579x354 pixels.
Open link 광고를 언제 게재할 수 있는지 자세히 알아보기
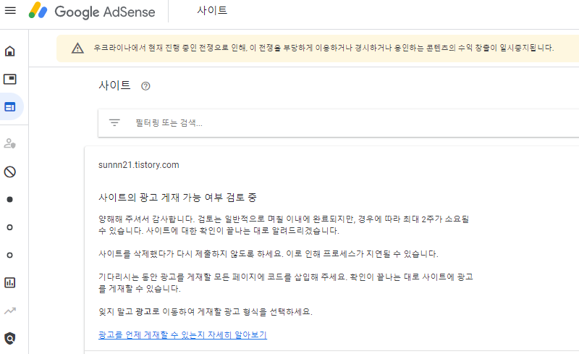coord(182,334)
